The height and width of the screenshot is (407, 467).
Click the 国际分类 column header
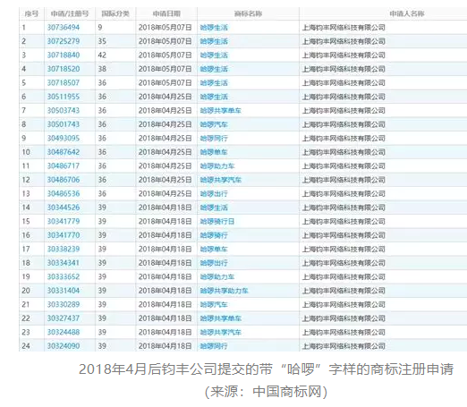(115, 13)
